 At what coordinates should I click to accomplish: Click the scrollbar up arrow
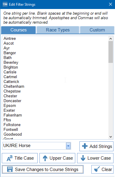(x=111, y=39)
